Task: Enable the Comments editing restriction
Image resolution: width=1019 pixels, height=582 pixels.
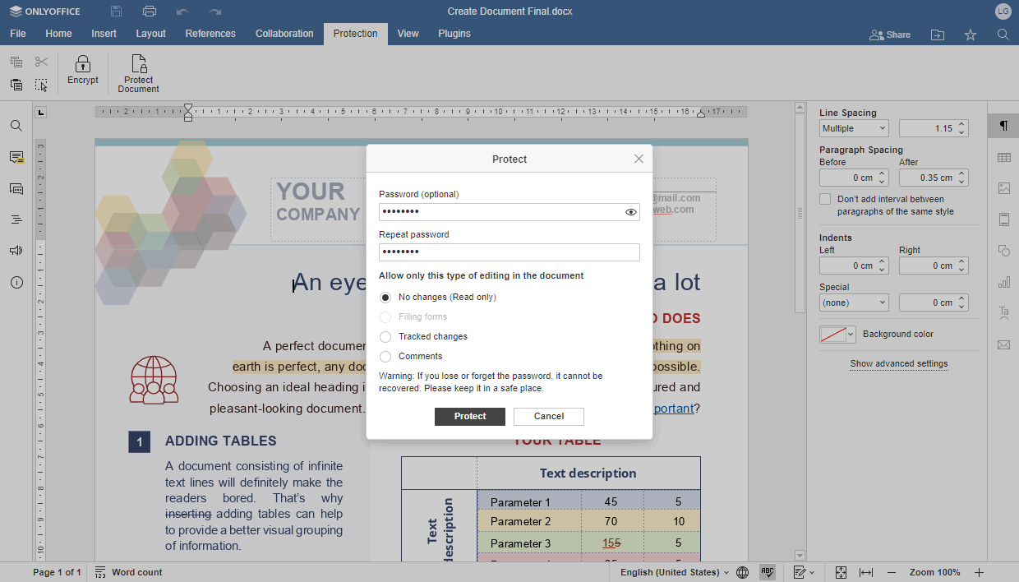Action: click(385, 354)
